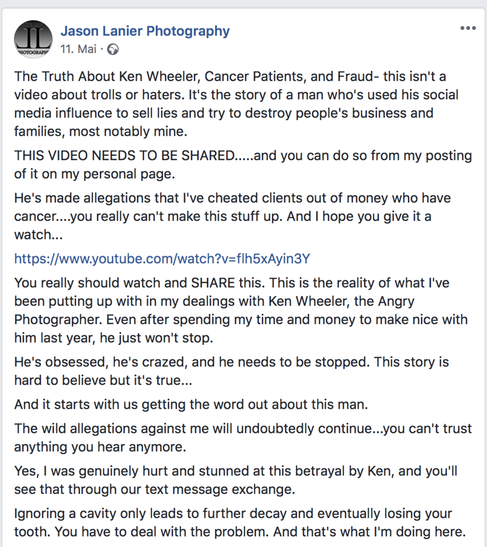The image size is (487, 547).
Task: Open the youtube.com video link
Action: tap(162, 258)
